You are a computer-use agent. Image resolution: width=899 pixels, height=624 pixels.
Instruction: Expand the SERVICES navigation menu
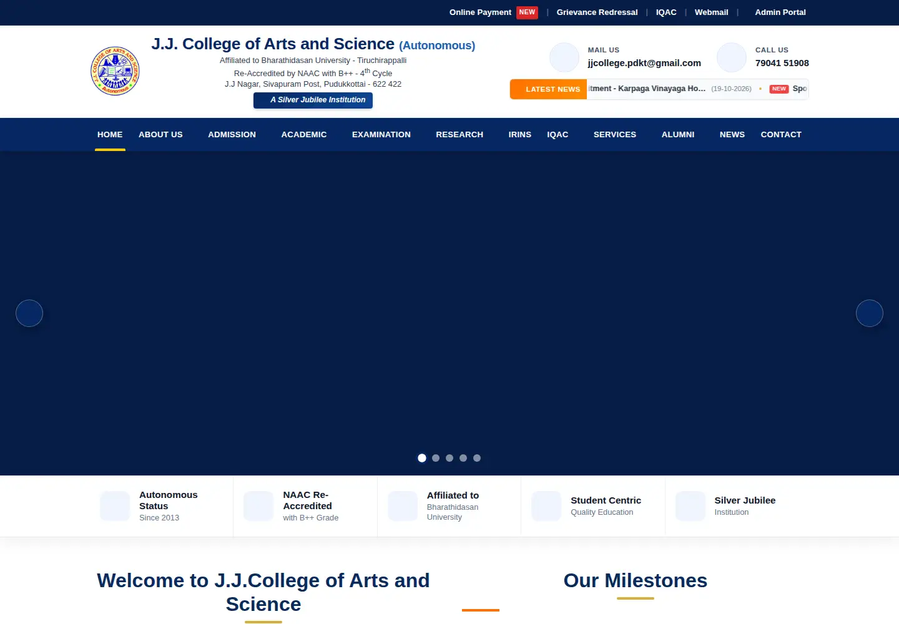[615, 135]
